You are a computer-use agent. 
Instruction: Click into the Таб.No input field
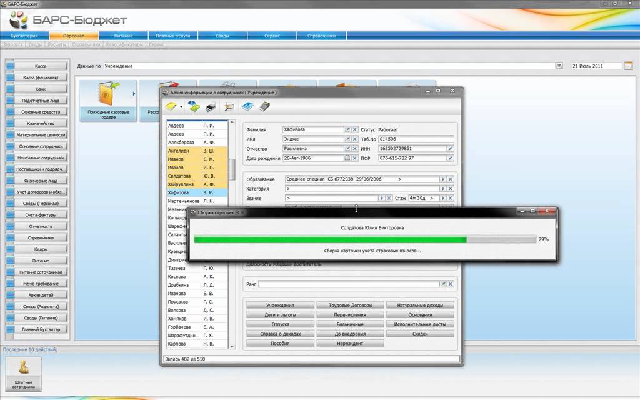pyautogui.click(x=416, y=139)
